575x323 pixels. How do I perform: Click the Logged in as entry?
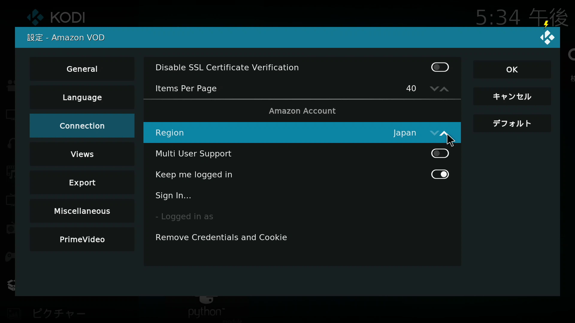click(302, 216)
